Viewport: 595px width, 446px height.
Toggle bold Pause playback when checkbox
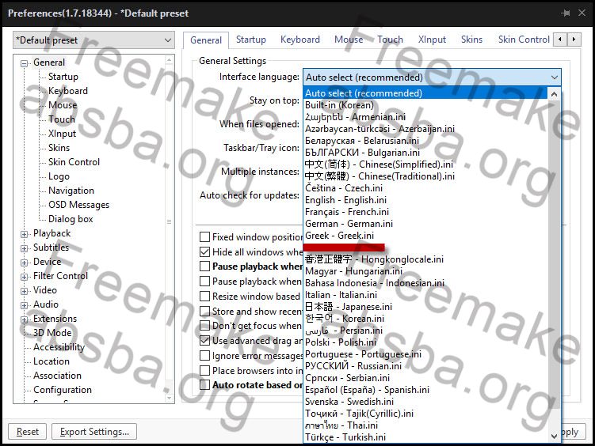pos(205,266)
